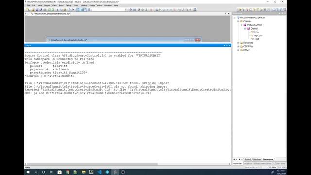Click the Copy toolbar icon
Image resolution: width=311 pixels, height=175 pixels.
pyautogui.click(x=61, y=10)
